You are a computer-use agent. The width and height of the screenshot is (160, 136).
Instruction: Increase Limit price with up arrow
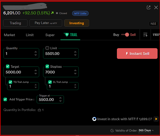click(x=75, y=52)
